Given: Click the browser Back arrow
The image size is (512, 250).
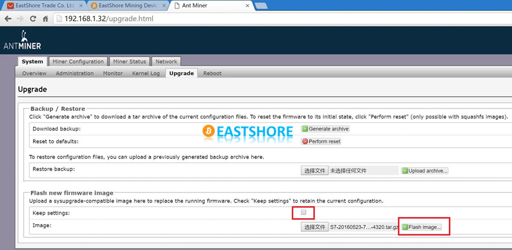Looking at the screenshot, I should click(8, 19).
